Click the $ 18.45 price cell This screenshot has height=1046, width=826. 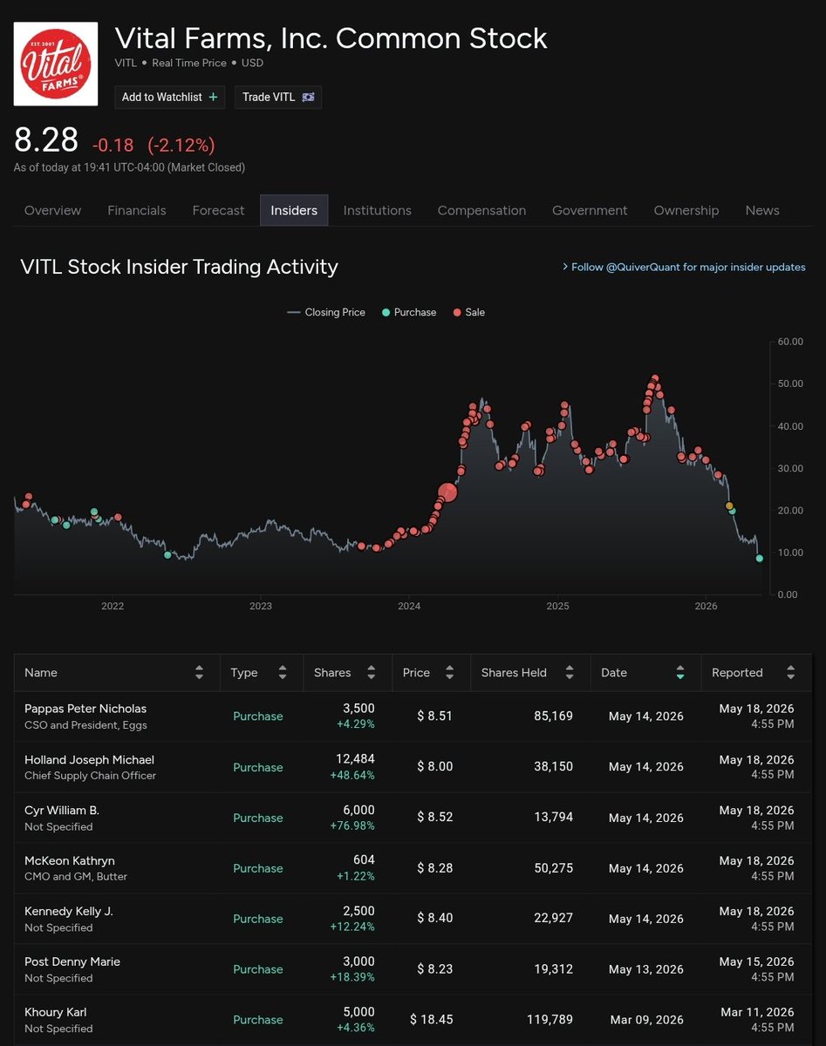tap(431, 1019)
